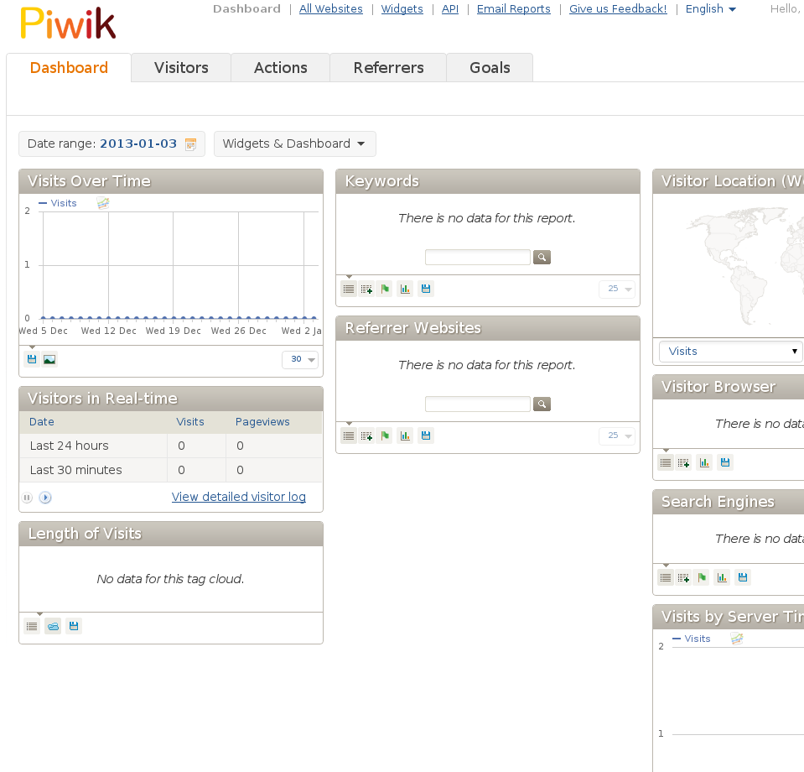Open Visits metric selector under visitor map
The width and height of the screenshot is (804, 772).
[x=731, y=351]
